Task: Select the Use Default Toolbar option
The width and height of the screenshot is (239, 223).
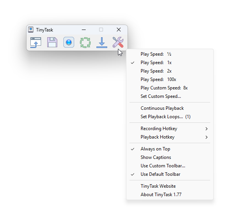Action: [x=170, y=174]
